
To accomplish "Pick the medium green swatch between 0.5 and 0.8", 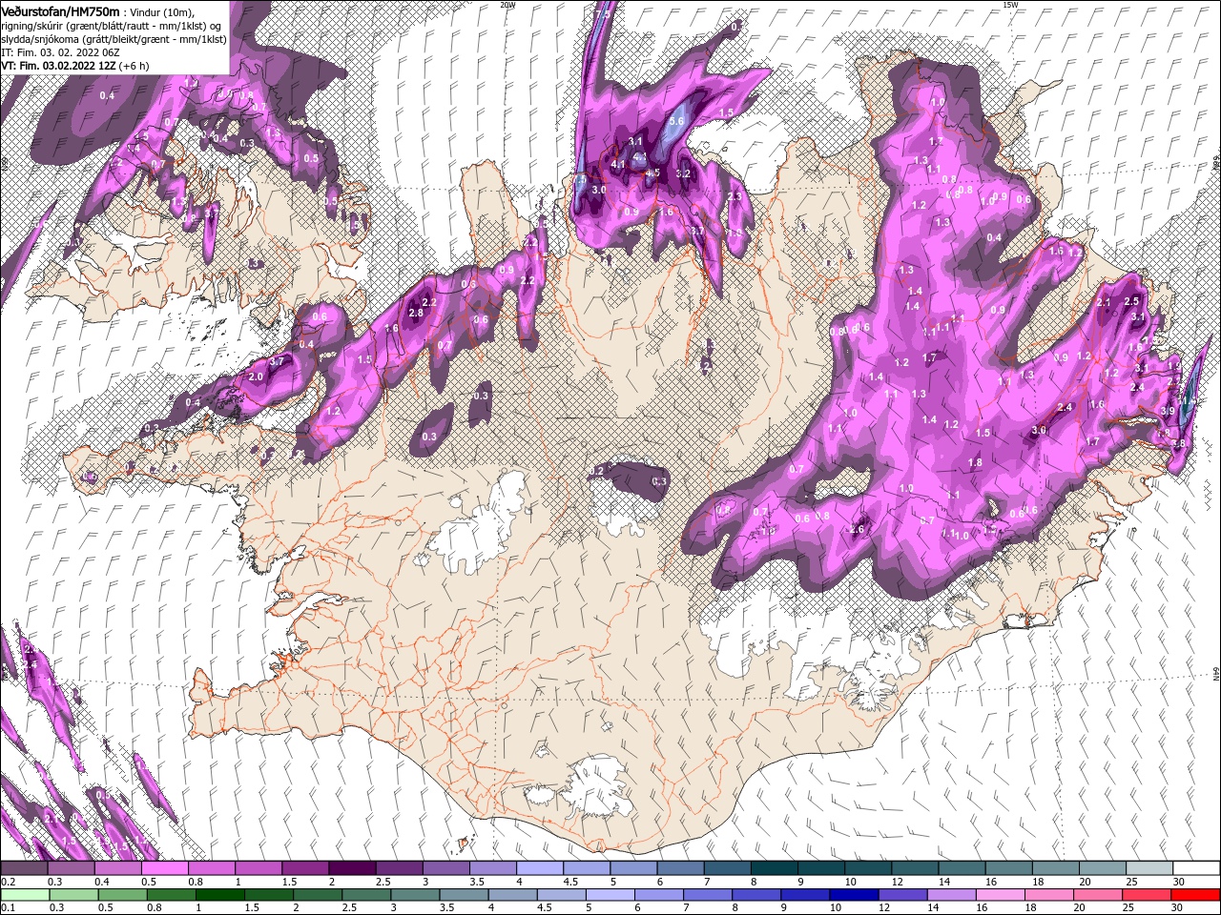I will pos(121,895).
